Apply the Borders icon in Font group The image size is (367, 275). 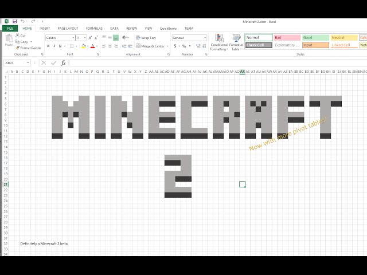[72, 46]
